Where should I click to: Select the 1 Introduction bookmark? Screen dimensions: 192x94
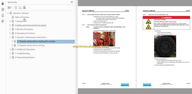point(21,21)
